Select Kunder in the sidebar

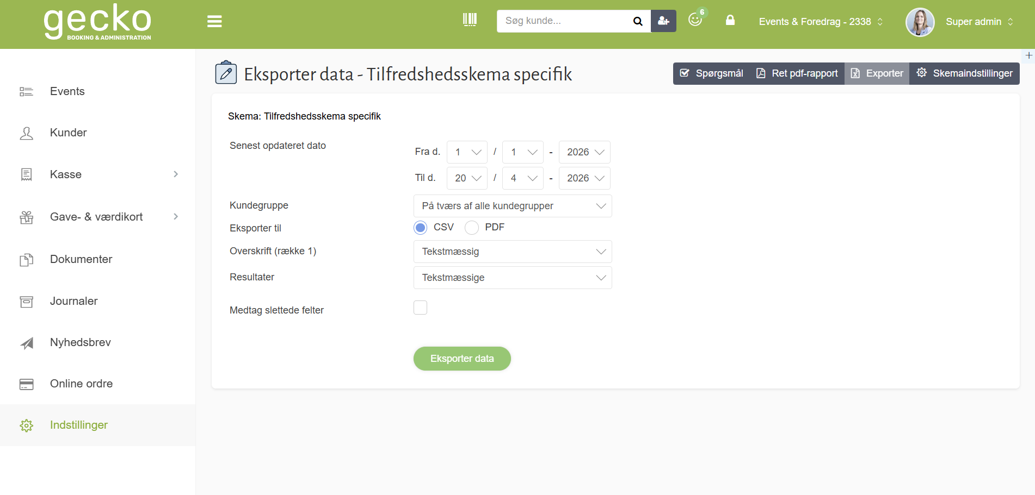[x=68, y=132]
